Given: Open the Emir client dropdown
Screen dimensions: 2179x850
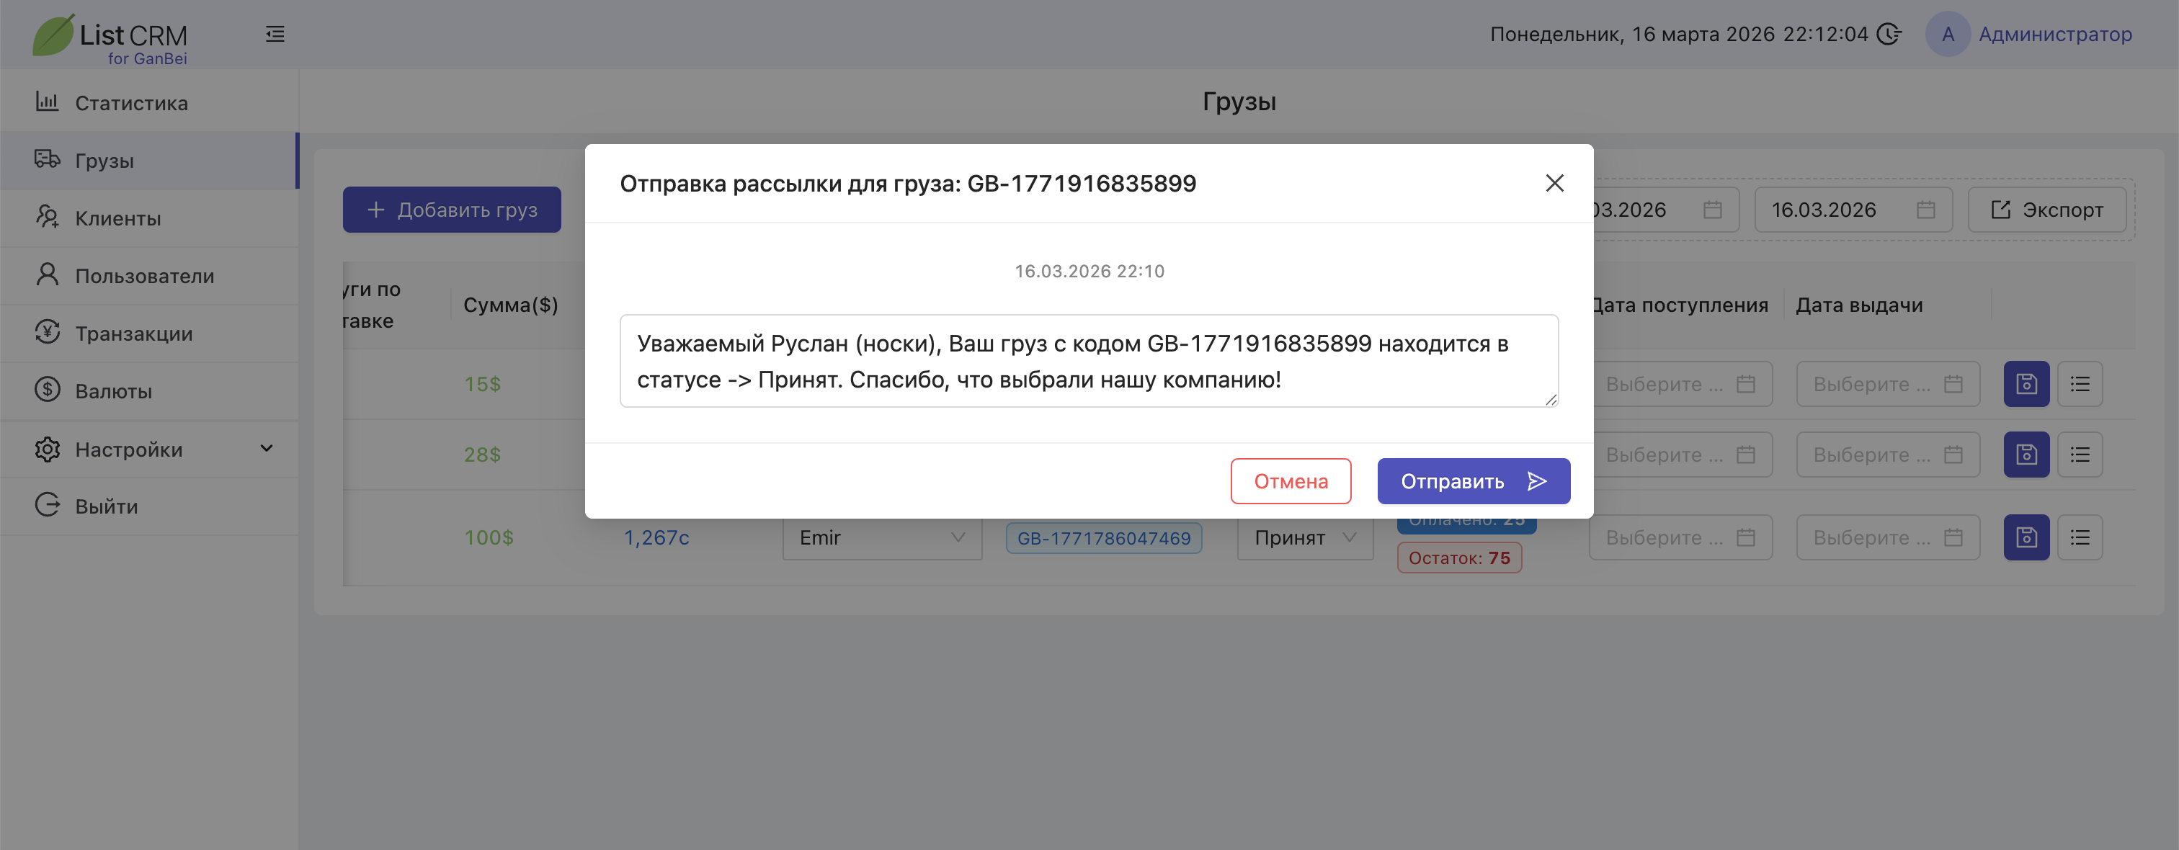Looking at the screenshot, I should (x=881, y=538).
